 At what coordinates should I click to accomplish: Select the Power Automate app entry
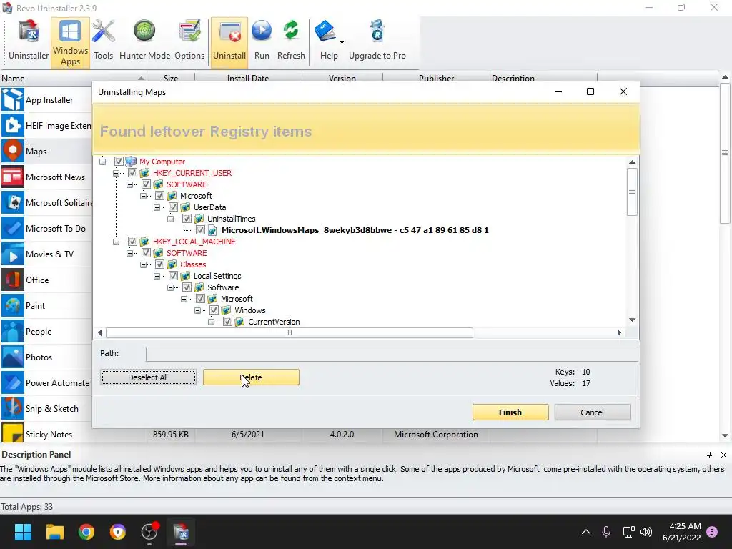coord(46,383)
